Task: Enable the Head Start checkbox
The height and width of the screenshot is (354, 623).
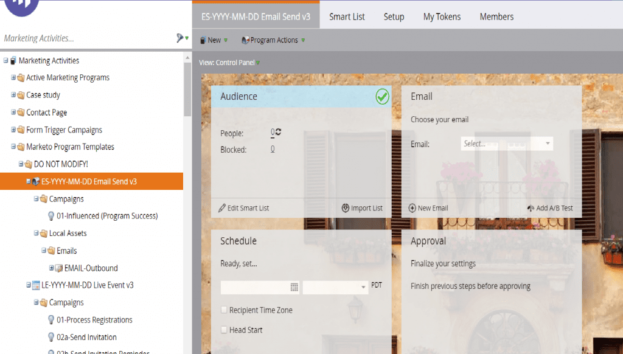Action: pos(224,330)
